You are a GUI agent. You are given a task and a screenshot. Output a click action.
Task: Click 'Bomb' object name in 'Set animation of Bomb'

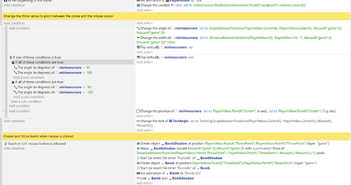174,173
